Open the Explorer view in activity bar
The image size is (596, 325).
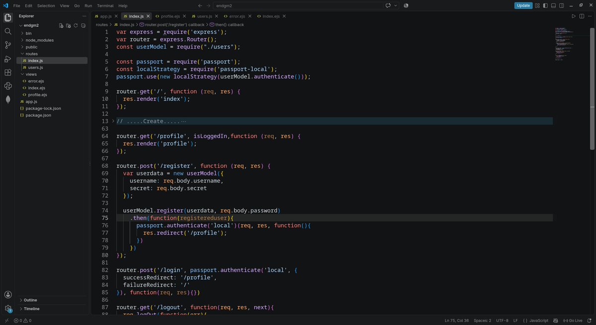point(8,18)
